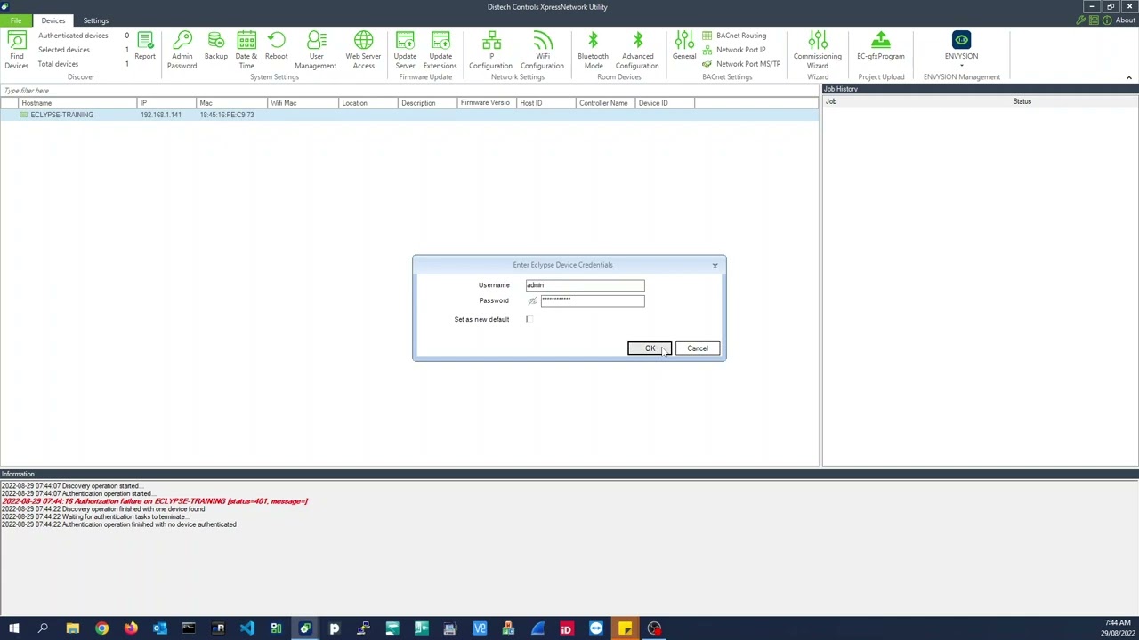Image resolution: width=1139 pixels, height=640 pixels.
Task: Close the credentials dialog with X
Action: point(715,265)
